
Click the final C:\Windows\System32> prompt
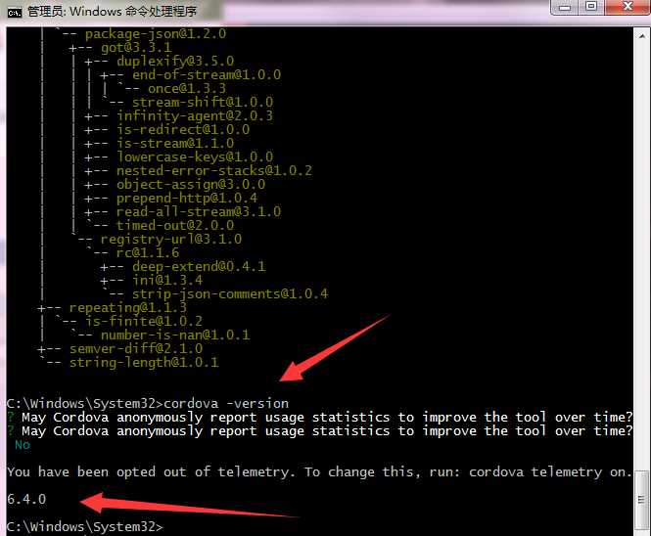point(85,526)
